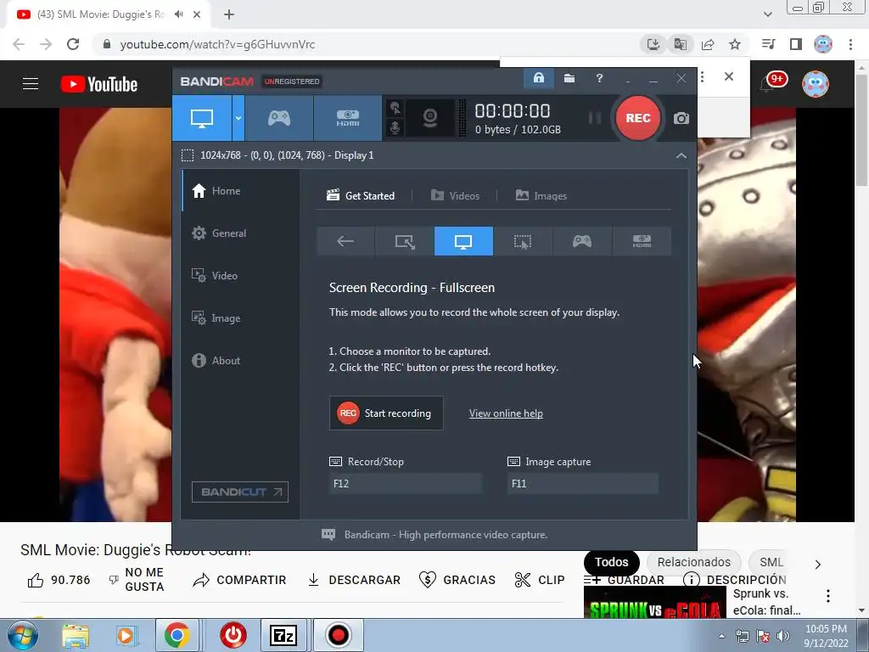The height and width of the screenshot is (652, 869).
Task: Click GRACIAS button under video
Action: click(x=457, y=580)
